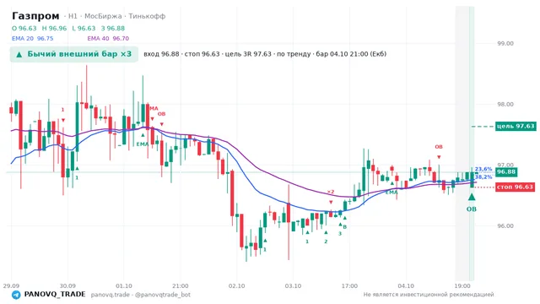Click the 'EMA 40 96.70' legend entry
This screenshot has width=540, height=304.
(108, 39)
